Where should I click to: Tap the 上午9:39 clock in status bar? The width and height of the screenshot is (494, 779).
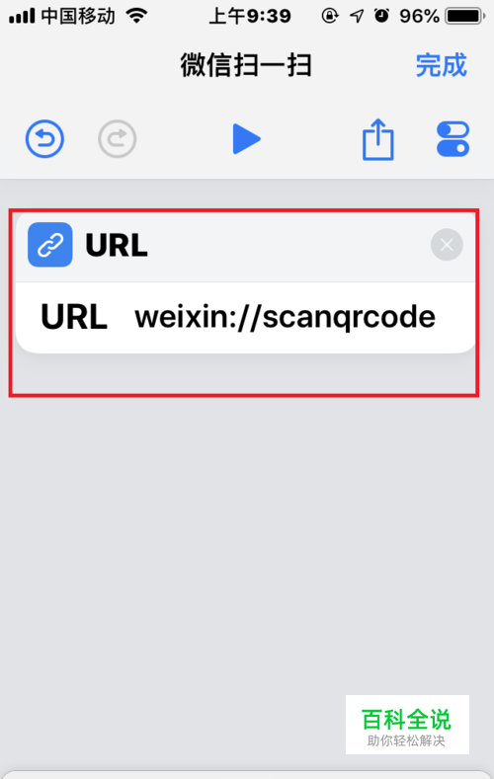(x=250, y=17)
